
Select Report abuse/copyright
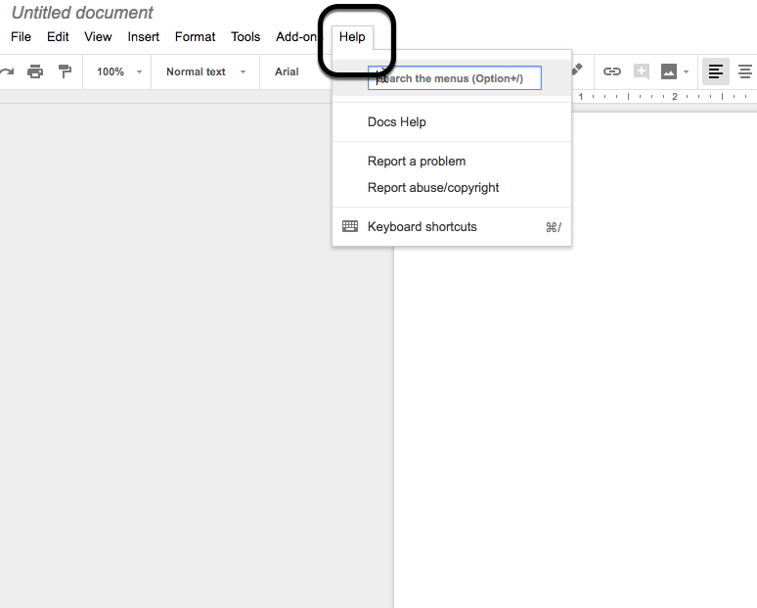click(433, 188)
